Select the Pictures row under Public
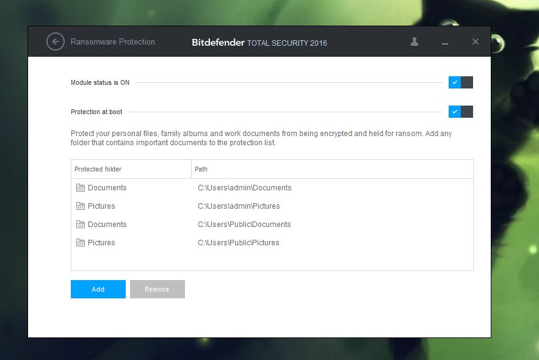 coord(272,242)
